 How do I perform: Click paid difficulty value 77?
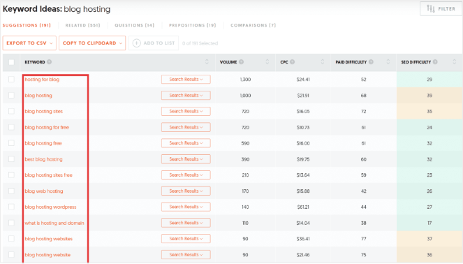[364, 239]
